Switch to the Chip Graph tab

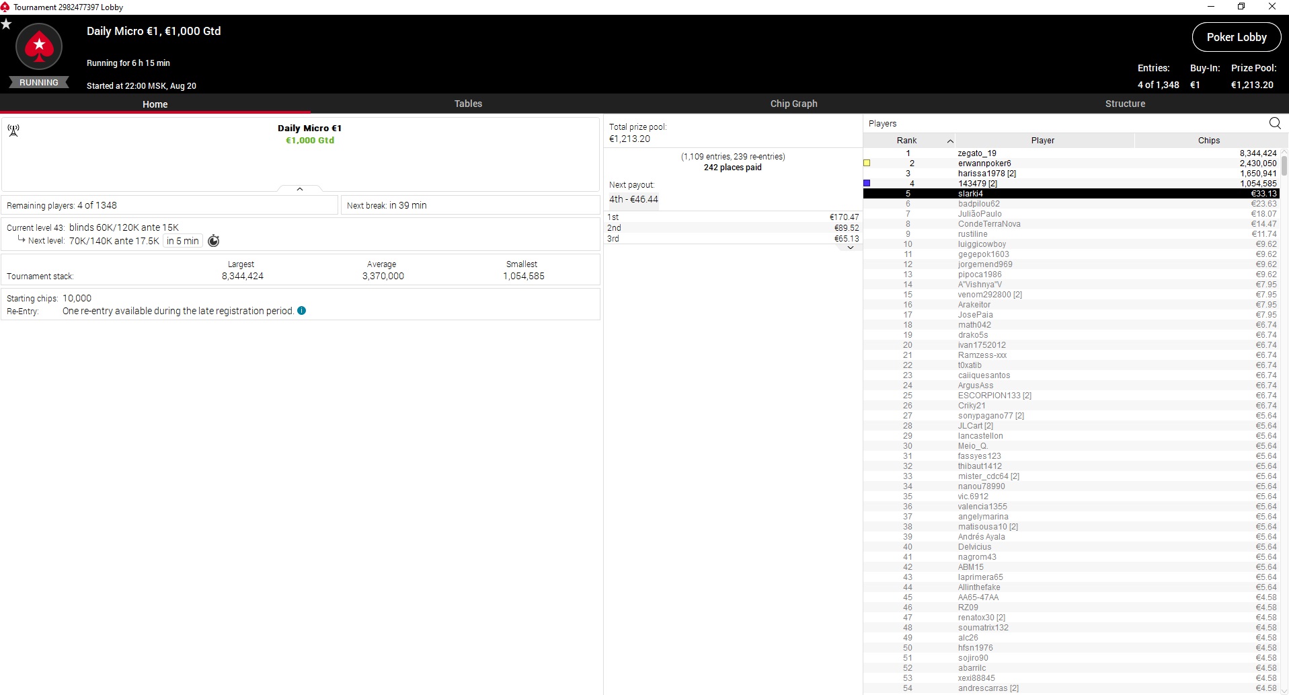coord(794,104)
